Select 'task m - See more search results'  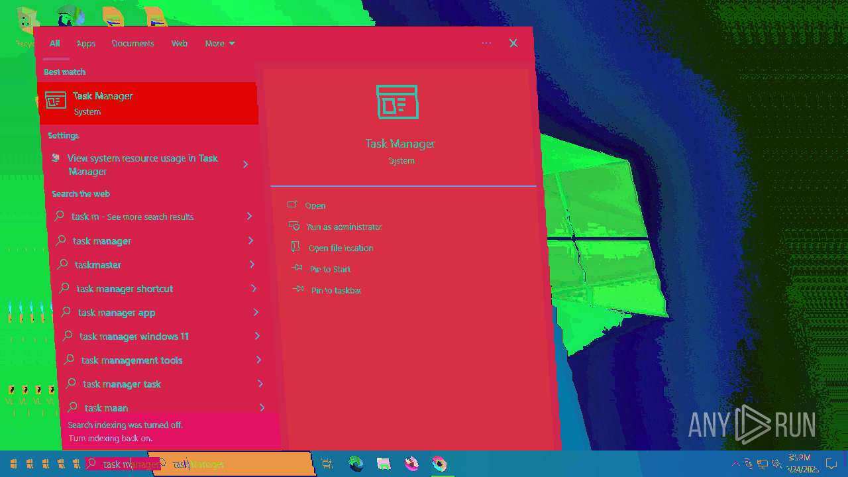132,217
